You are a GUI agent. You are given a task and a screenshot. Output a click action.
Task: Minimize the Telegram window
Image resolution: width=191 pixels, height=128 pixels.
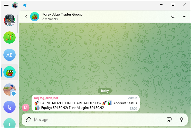pyautogui.click(x=161, y=5)
